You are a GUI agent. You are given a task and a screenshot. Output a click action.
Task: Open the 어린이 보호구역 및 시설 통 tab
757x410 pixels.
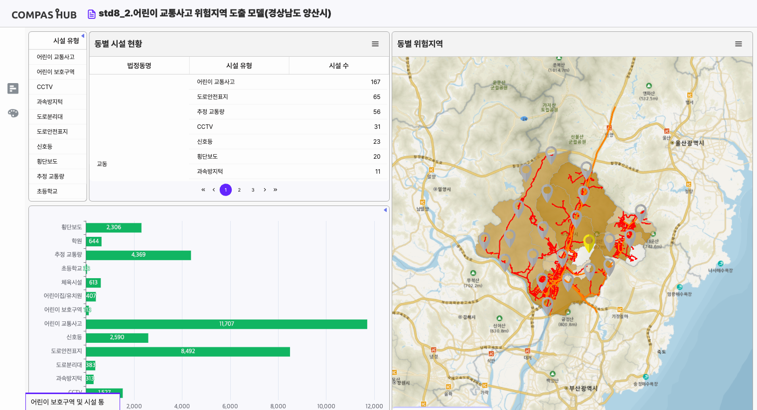[73, 402]
